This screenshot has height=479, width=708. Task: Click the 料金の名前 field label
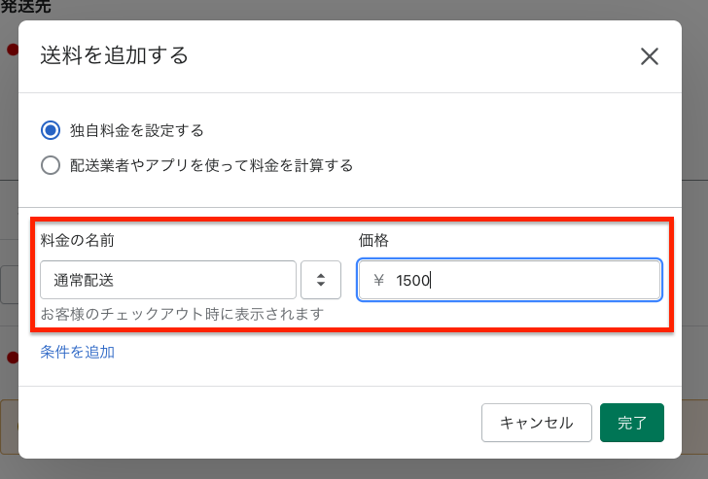coord(77,240)
